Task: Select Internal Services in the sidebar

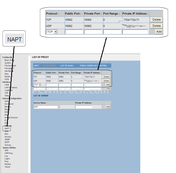Action: 11,117
